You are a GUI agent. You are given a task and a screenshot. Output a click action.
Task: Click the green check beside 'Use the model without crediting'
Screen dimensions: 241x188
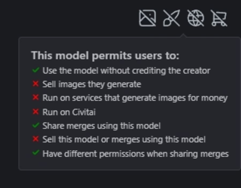click(36, 70)
